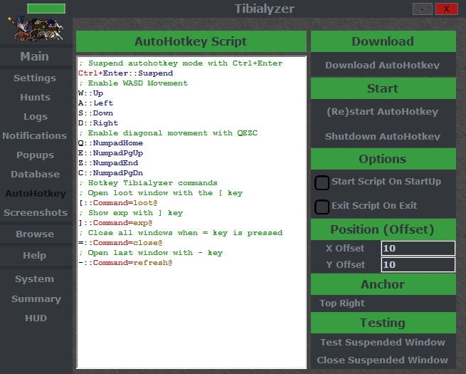This screenshot has height=374, width=466.
Task: Select the AutoHotkey sidebar tab
Action: click(x=36, y=193)
